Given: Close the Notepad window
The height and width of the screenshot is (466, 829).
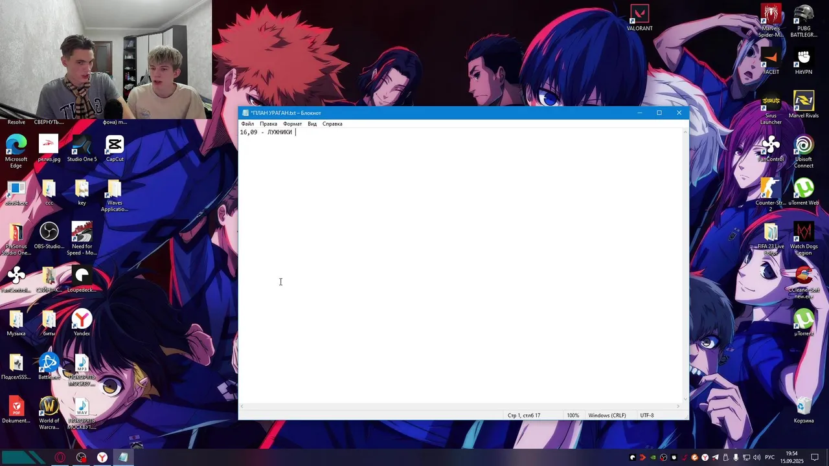Looking at the screenshot, I should click(679, 113).
